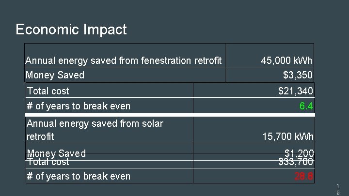This screenshot has height=196, width=349.
Task: Click the empty cell above 45,000 kWh
Action: point(270,49)
